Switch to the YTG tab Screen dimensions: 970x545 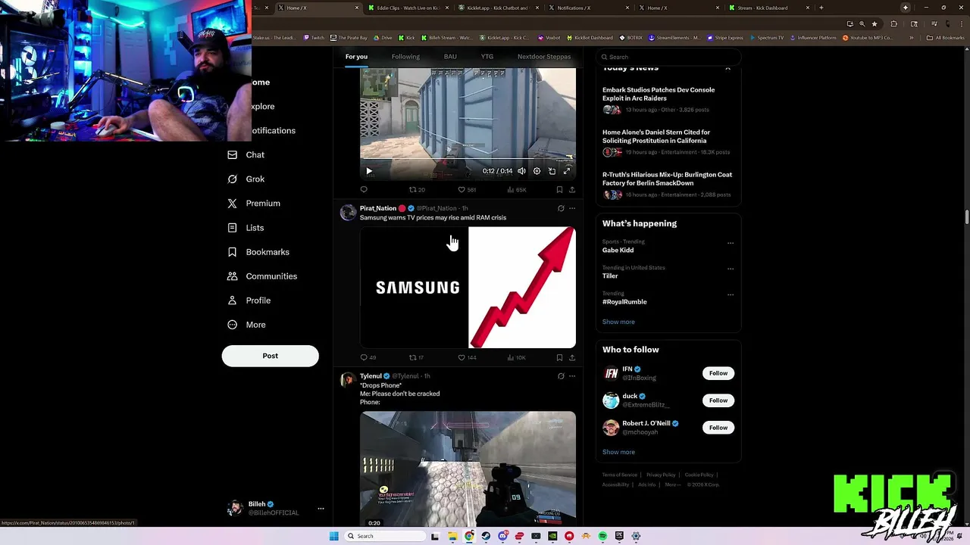[x=487, y=57]
